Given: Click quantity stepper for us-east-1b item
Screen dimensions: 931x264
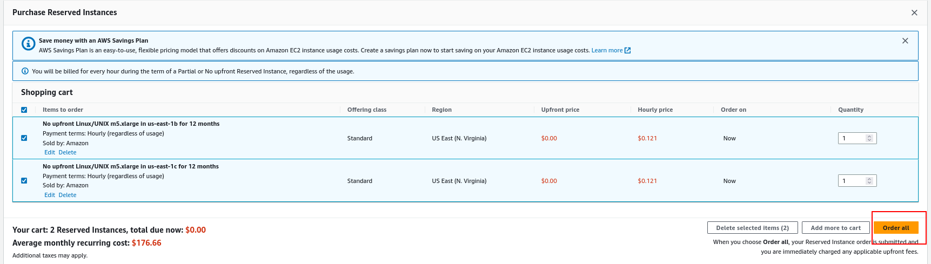Looking at the screenshot, I should pyautogui.click(x=869, y=138).
